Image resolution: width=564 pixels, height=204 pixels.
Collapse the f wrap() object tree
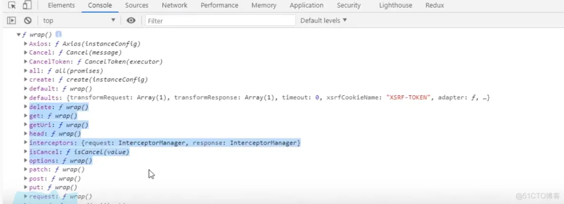point(19,35)
